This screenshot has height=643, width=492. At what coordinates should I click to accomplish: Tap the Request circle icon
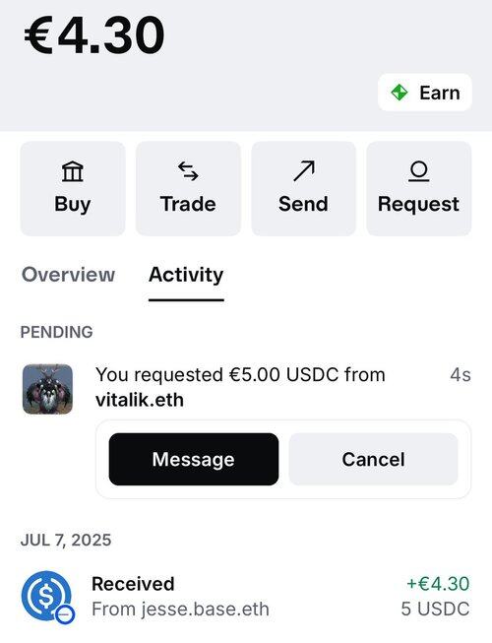418,171
